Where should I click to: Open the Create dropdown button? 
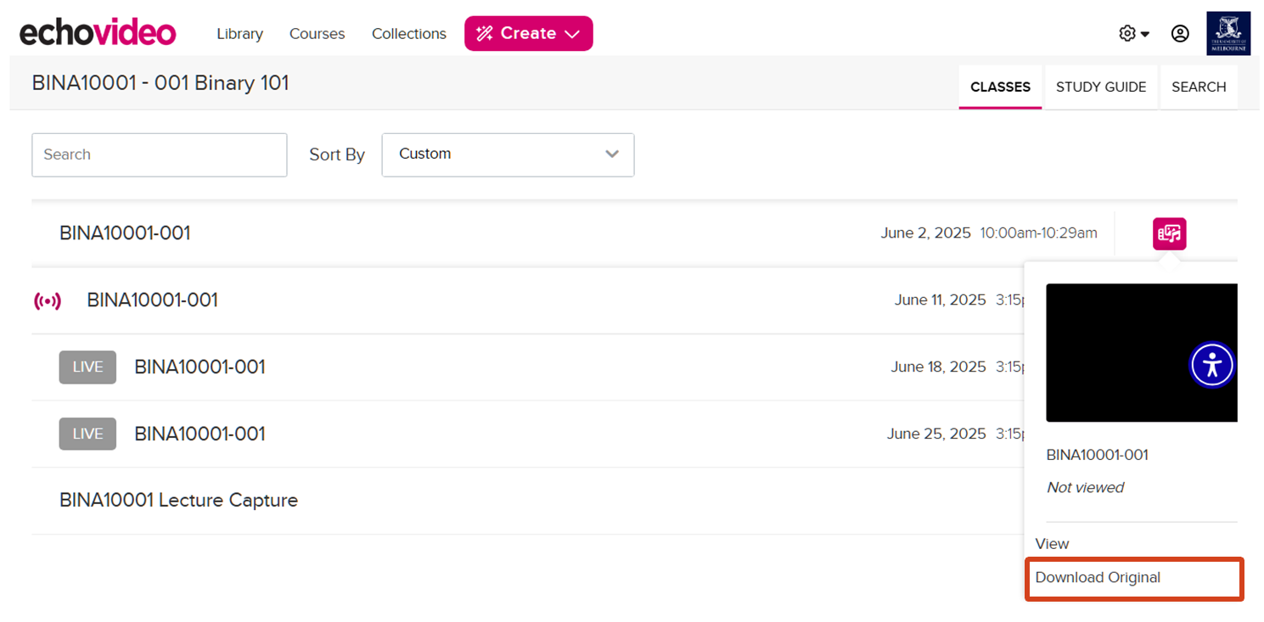pyautogui.click(x=528, y=33)
